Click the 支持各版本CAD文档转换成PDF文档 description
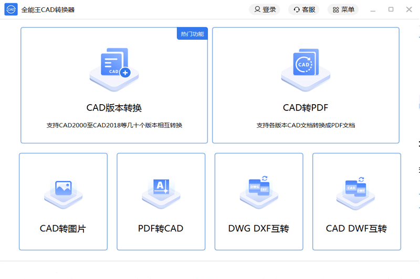Viewport: 420px width, 279px height. tap(306, 126)
